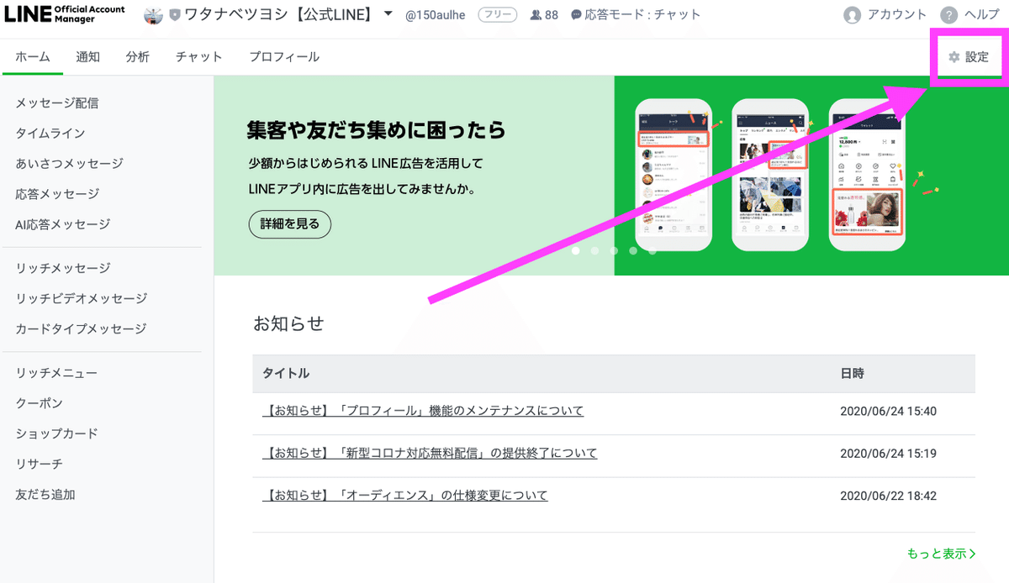Click the account name ワタナベツヨシ【公式LINE】

point(280,14)
